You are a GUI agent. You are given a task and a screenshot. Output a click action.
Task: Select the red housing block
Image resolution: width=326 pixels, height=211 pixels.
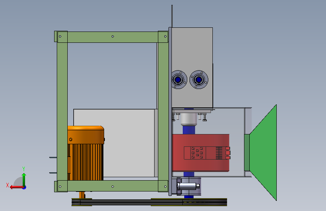pos(201,153)
